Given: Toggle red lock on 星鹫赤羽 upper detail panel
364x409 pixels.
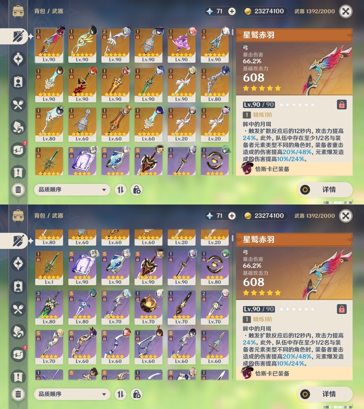Looking at the screenshot, I should point(342,105).
